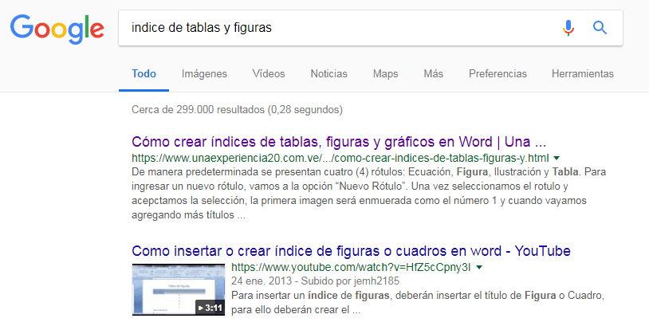Expand the Más menu

(434, 74)
